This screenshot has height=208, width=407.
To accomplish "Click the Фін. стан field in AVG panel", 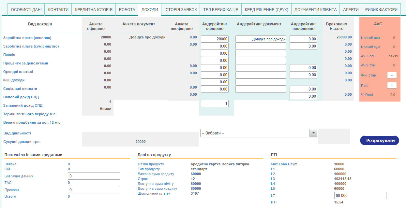I will click(392, 75).
